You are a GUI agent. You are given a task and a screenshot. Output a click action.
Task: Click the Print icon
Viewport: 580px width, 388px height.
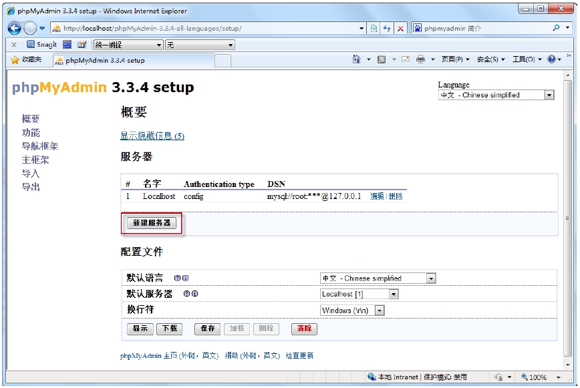coord(420,59)
